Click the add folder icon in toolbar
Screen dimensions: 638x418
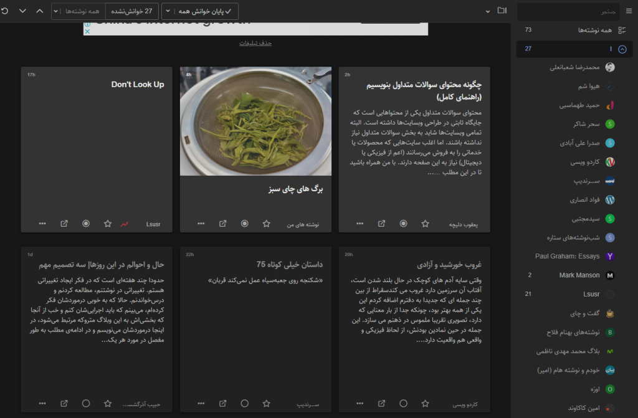click(x=502, y=11)
